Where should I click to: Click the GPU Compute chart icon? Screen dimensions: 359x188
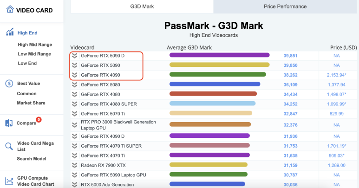coord(9,181)
